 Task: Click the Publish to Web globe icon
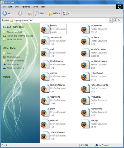point(4,36)
